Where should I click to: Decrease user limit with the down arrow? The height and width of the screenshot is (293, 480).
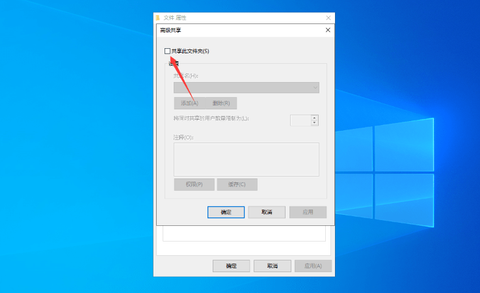(315, 122)
